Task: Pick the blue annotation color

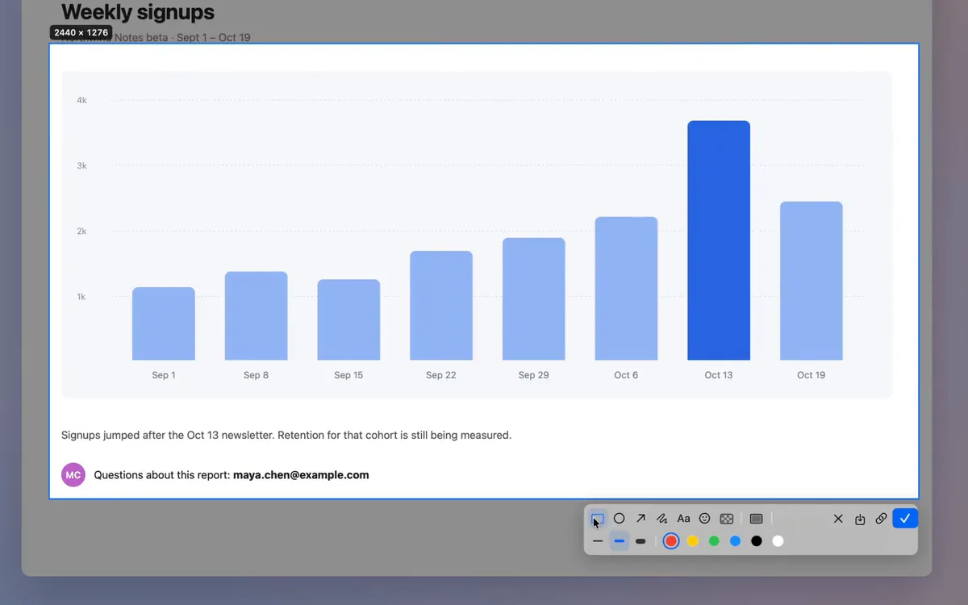Action: click(x=735, y=541)
